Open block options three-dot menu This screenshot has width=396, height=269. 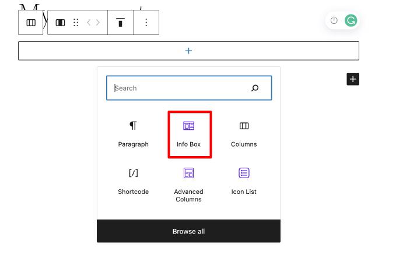tap(146, 23)
